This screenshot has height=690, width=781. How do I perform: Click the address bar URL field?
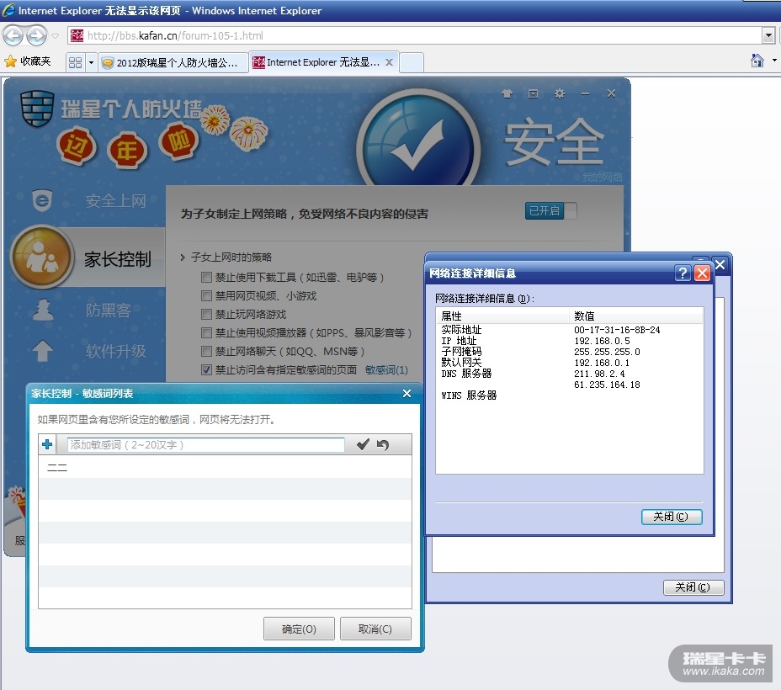413,35
